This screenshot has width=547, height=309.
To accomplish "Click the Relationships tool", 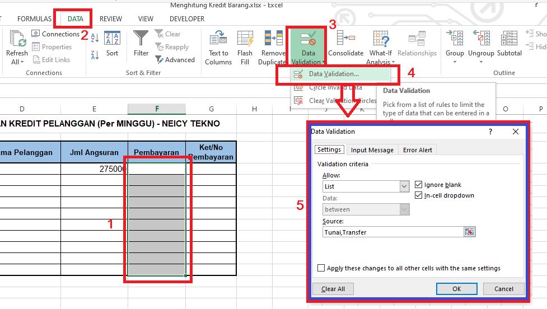I will point(417,44).
